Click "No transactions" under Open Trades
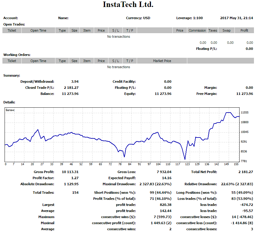Image resolution: width=257 pixels, height=233 pixels. [118, 37]
